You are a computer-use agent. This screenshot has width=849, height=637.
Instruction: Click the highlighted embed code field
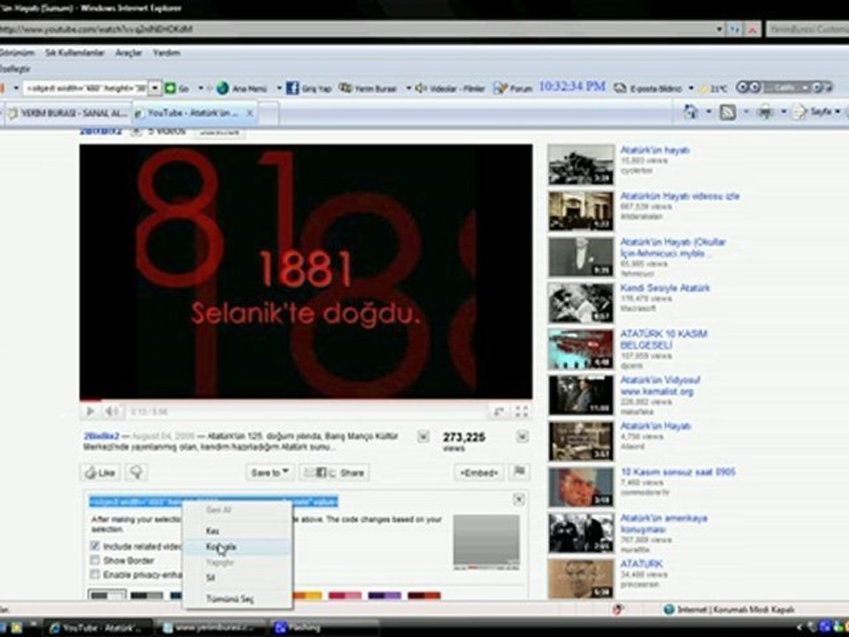point(213,503)
